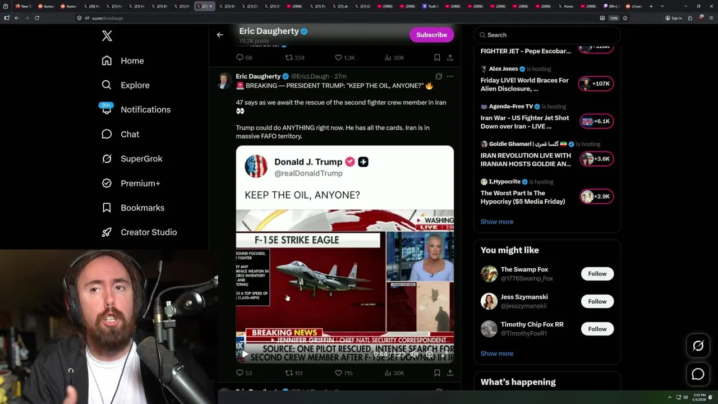
Task: Join Goldie Ghamari space +3.6K
Action: click(x=596, y=159)
